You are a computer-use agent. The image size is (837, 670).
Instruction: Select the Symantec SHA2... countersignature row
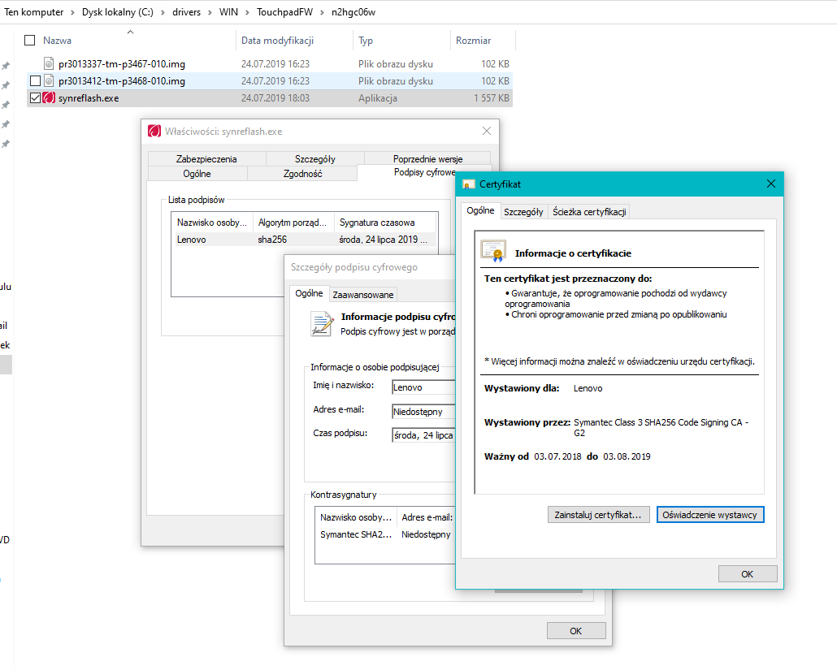[385, 534]
